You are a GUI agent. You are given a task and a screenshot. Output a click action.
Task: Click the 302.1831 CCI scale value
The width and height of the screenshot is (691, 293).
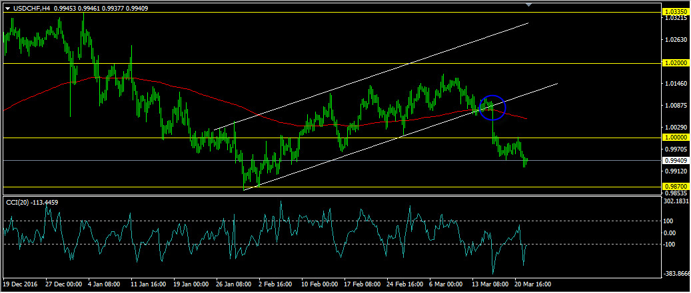point(676,201)
